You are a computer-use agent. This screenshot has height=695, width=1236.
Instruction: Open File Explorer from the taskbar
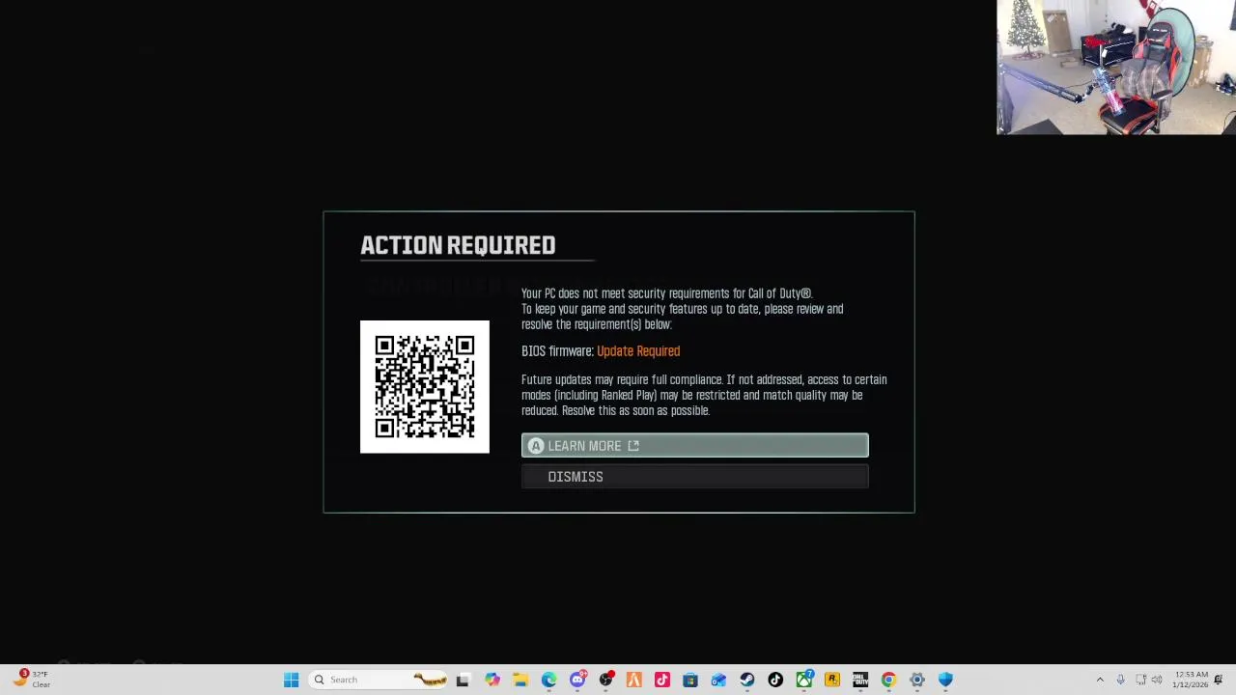coord(520,680)
